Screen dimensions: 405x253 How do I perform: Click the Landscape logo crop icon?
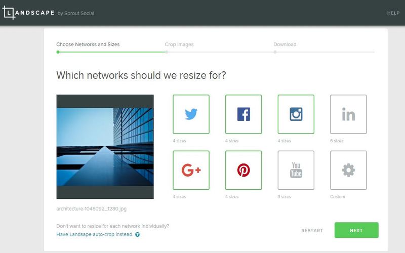coord(8,12)
